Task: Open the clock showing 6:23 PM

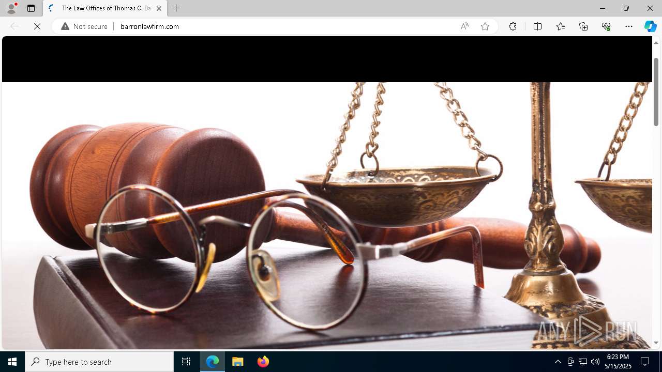Action: pos(619,362)
